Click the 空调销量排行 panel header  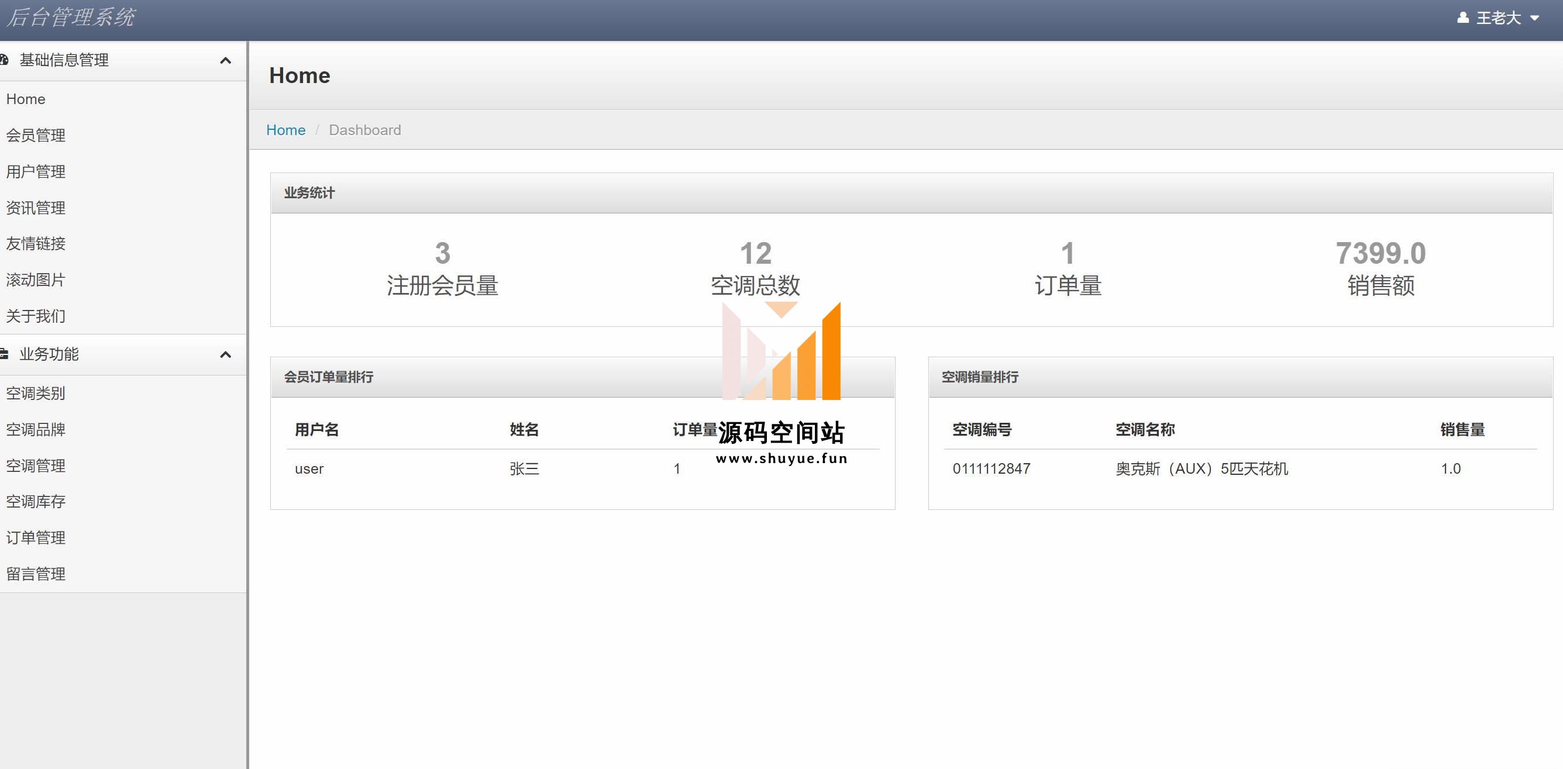1240,377
